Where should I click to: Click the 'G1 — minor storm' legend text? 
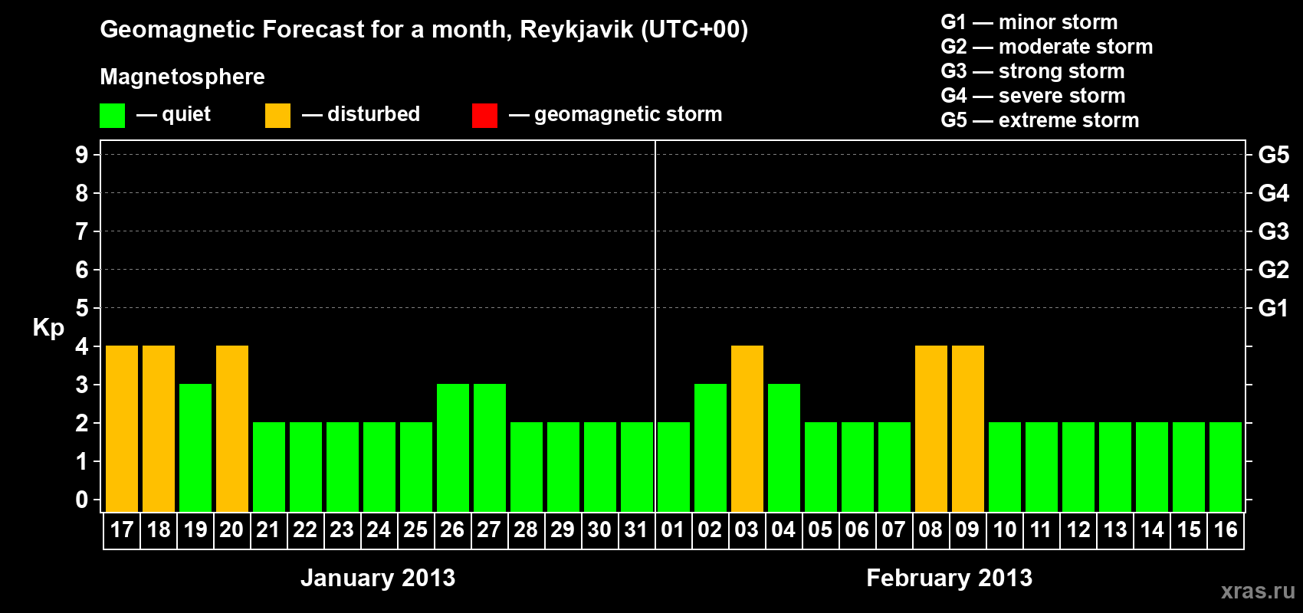tap(1029, 22)
